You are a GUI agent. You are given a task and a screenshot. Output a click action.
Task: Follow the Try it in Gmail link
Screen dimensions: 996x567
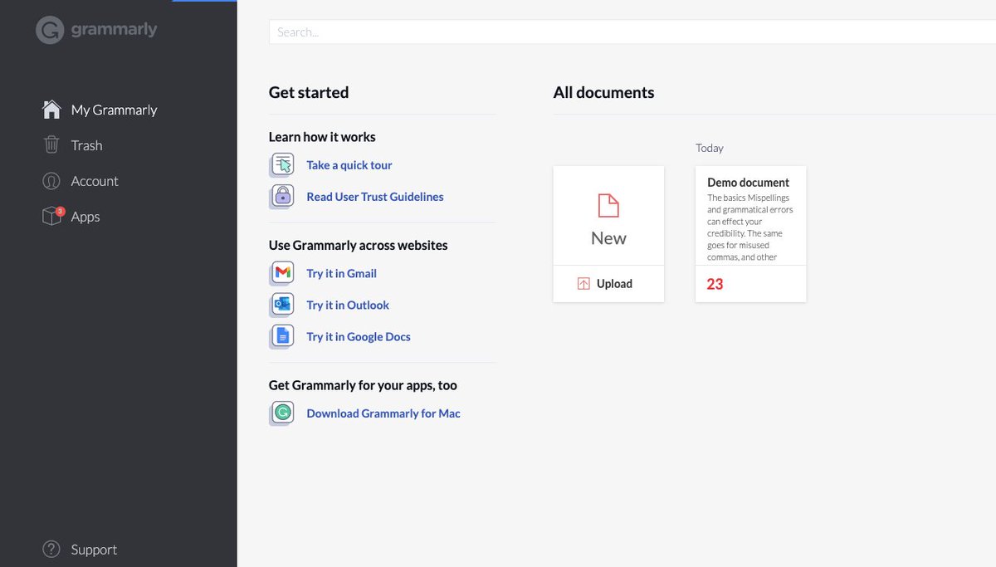tap(342, 273)
